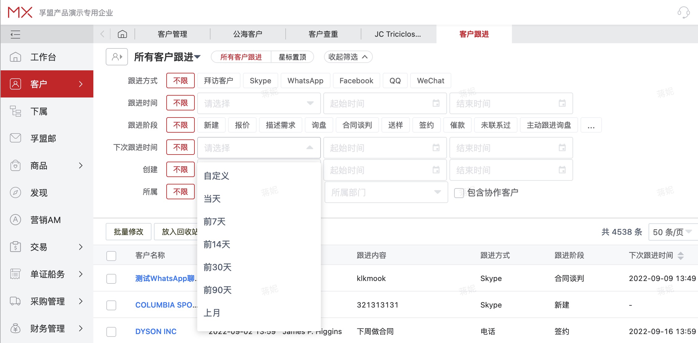Click the 批量修改 button
This screenshot has height=343, width=698.
[129, 232]
